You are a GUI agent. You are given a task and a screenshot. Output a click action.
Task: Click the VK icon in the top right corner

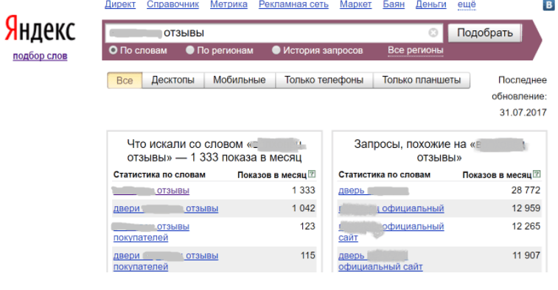pyautogui.click(x=549, y=4)
